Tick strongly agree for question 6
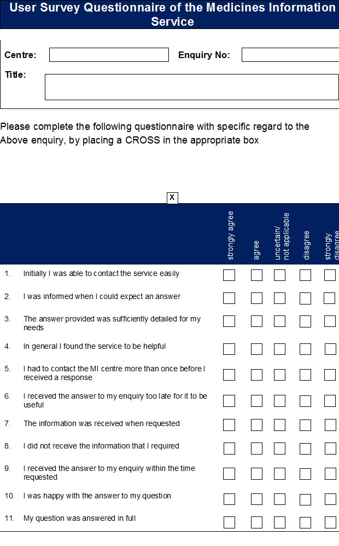The image size is (339, 546). 229,401
